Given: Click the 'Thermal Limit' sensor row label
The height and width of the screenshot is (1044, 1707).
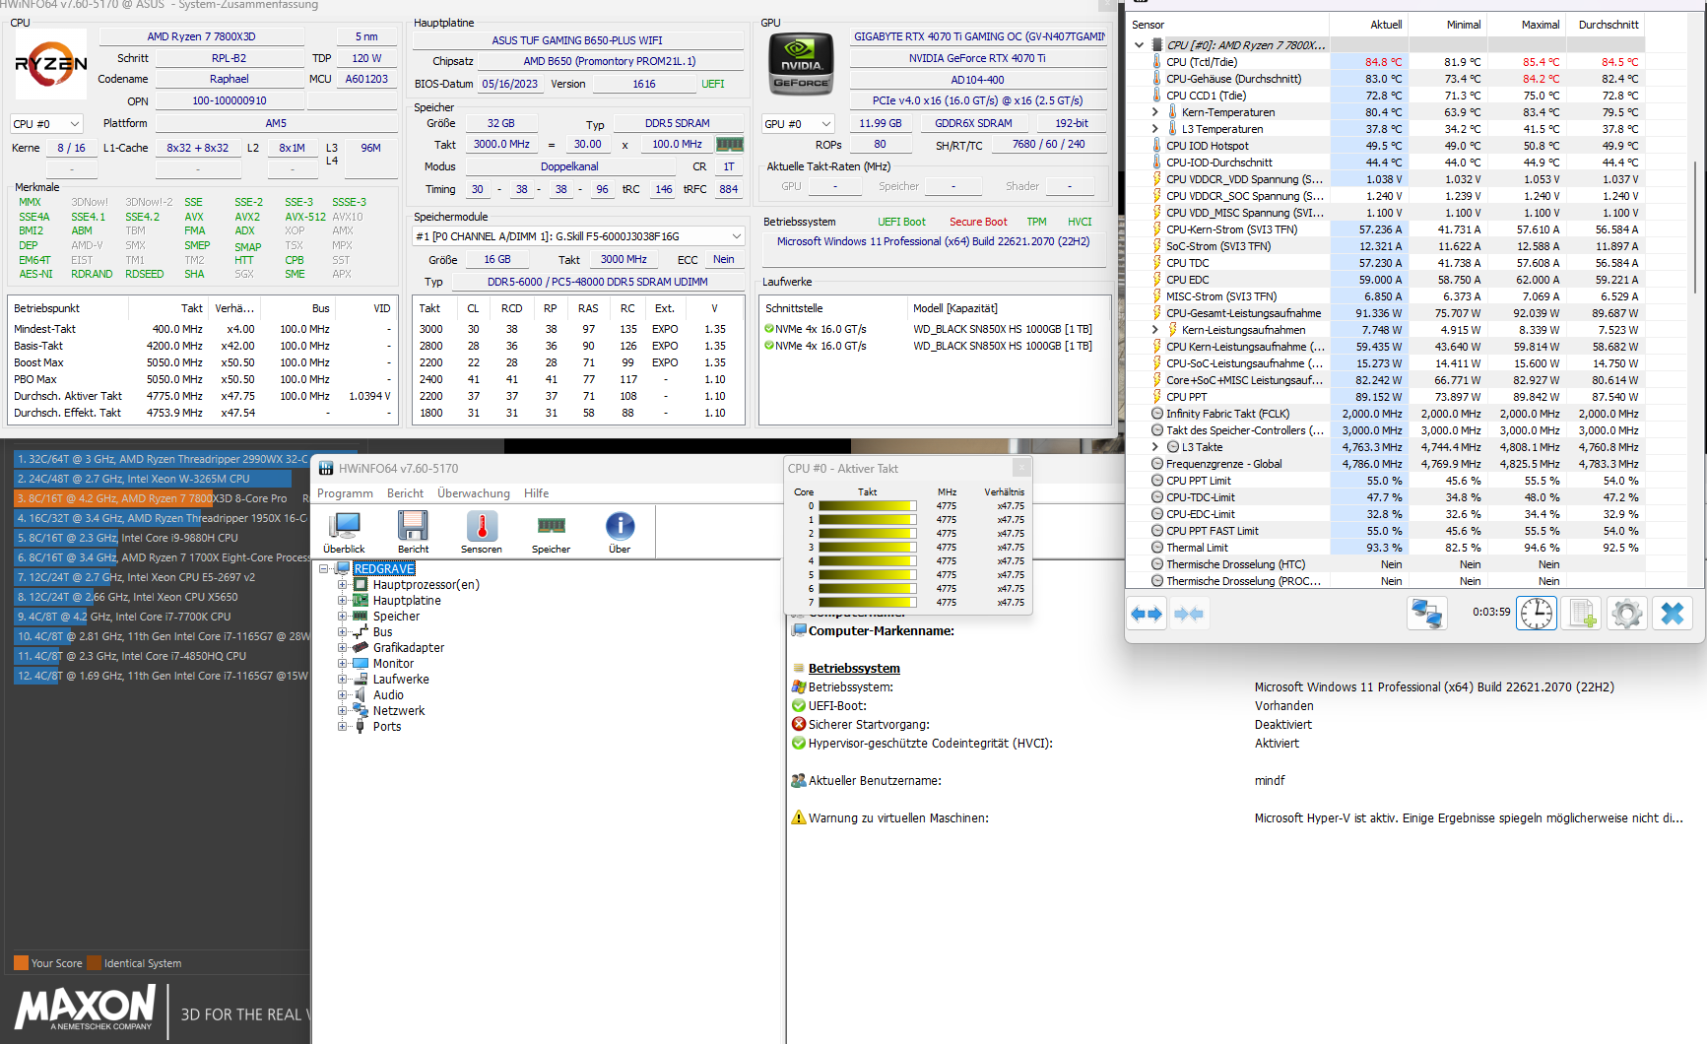Looking at the screenshot, I should (1197, 548).
